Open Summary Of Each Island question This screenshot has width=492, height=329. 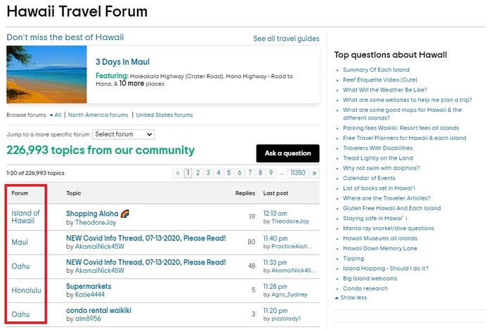coord(376,70)
